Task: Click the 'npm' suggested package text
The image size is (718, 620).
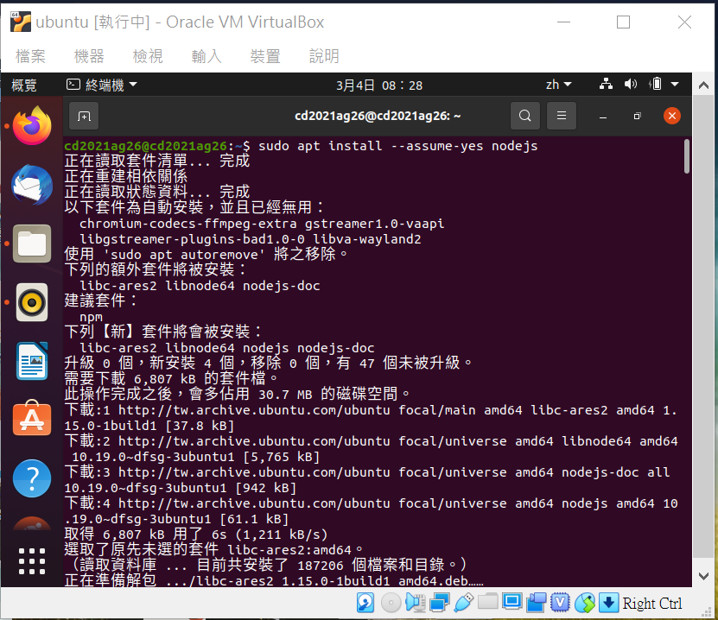Action: 91,317
